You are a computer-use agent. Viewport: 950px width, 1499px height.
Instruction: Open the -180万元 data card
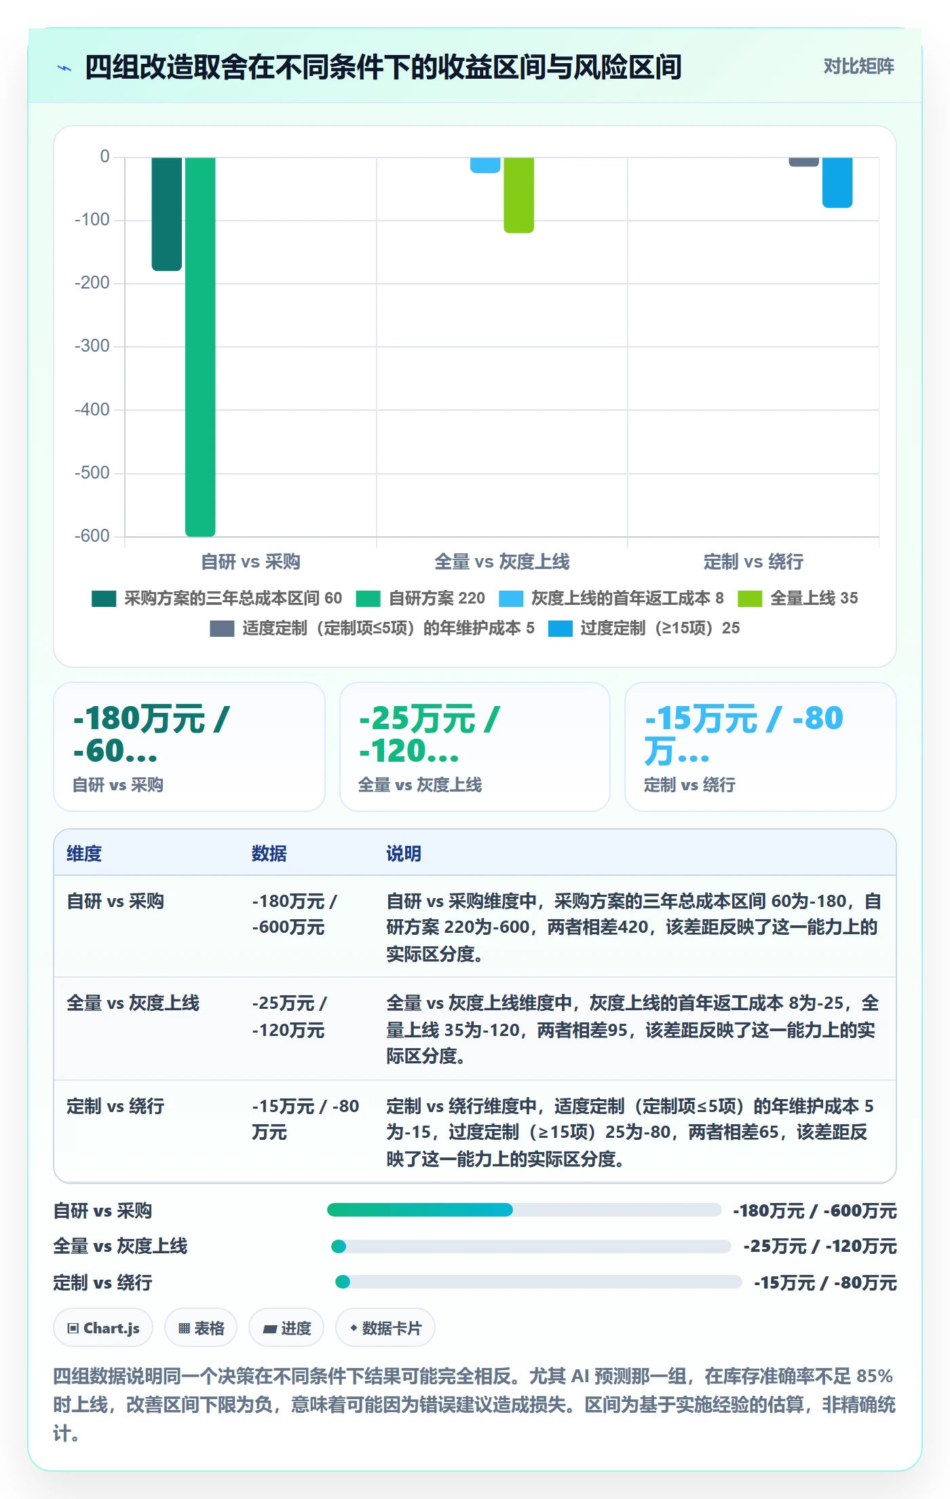pyautogui.click(x=189, y=747)
